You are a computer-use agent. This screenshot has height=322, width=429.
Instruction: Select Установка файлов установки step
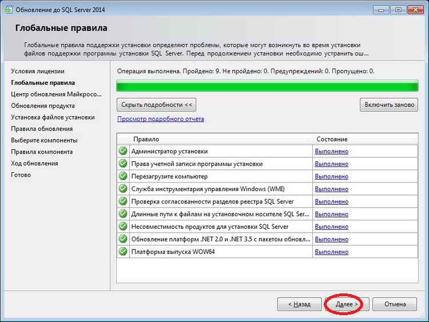53,117
